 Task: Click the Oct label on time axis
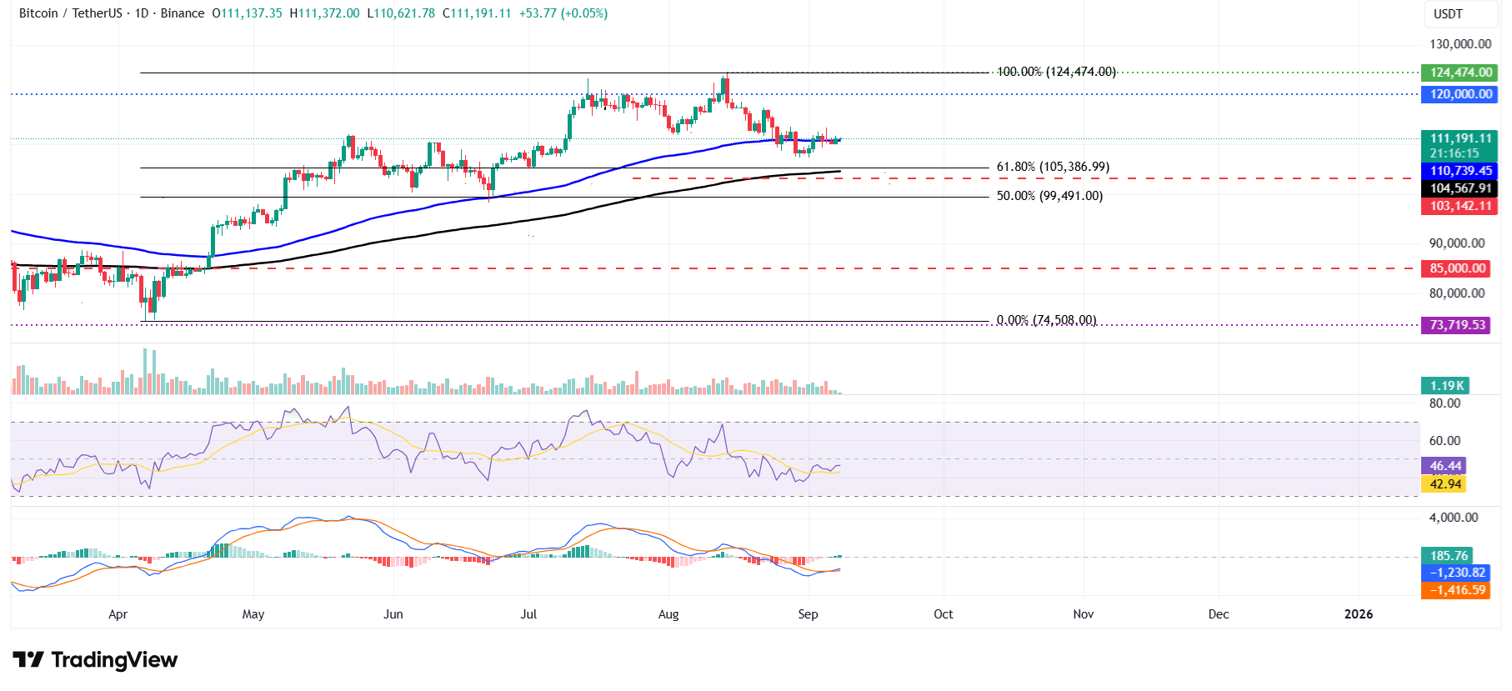pos(944,614)
